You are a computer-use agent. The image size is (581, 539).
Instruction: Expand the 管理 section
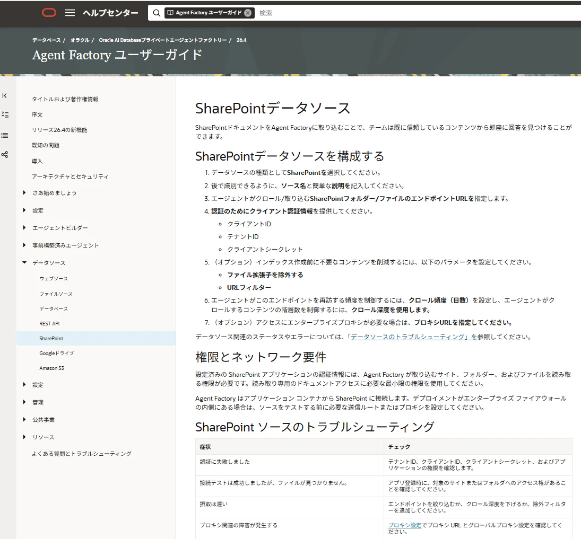pyautogui.click(x=24, y=402)
